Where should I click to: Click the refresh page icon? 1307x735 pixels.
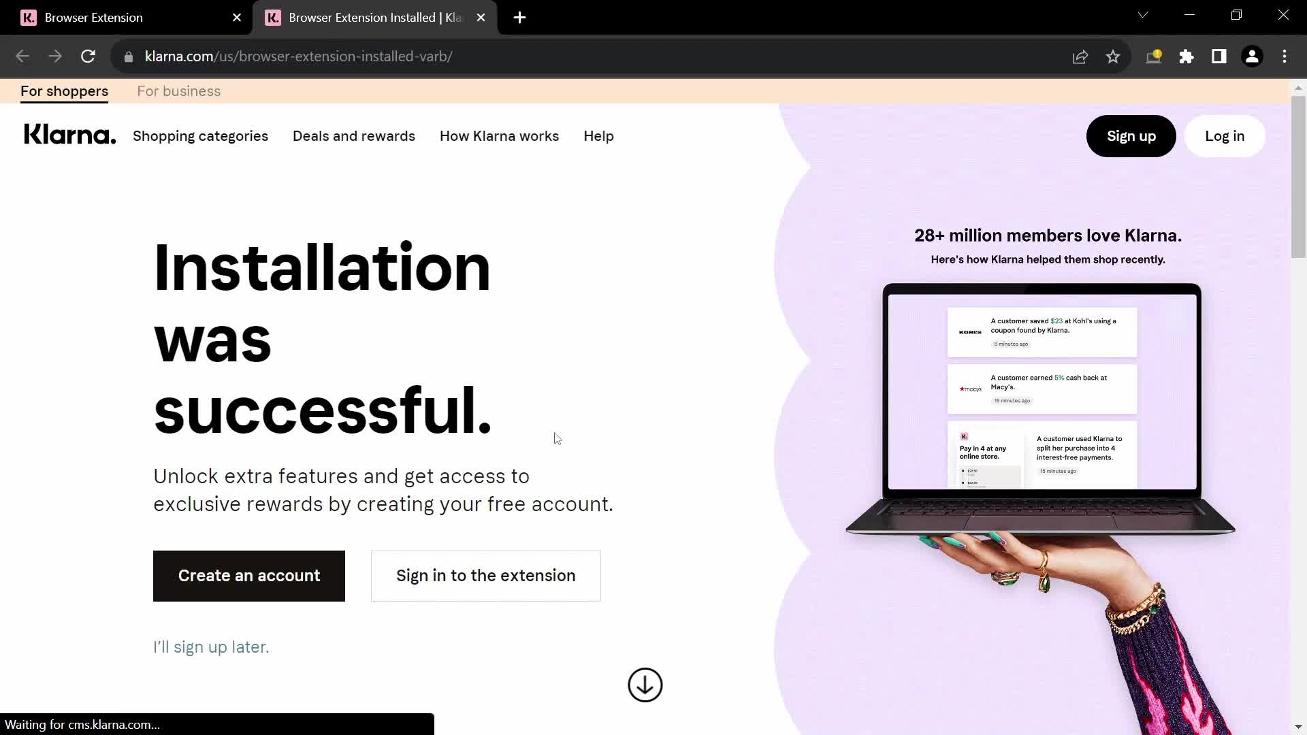pyautogui.click(x=88, y=56)
